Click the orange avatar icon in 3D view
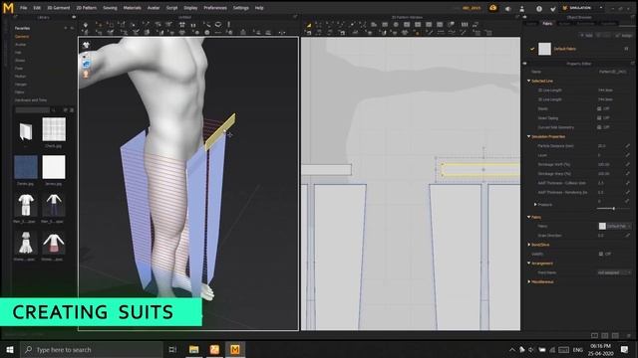Image resolution: width=638 pixels, height=358 pixels. coord(86,74)
